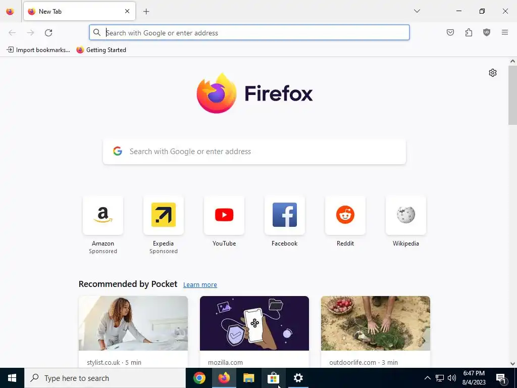This screenshot has width=517, height=388.
Task: Click the page's Google search box
Action: click(x=254, y=152)
